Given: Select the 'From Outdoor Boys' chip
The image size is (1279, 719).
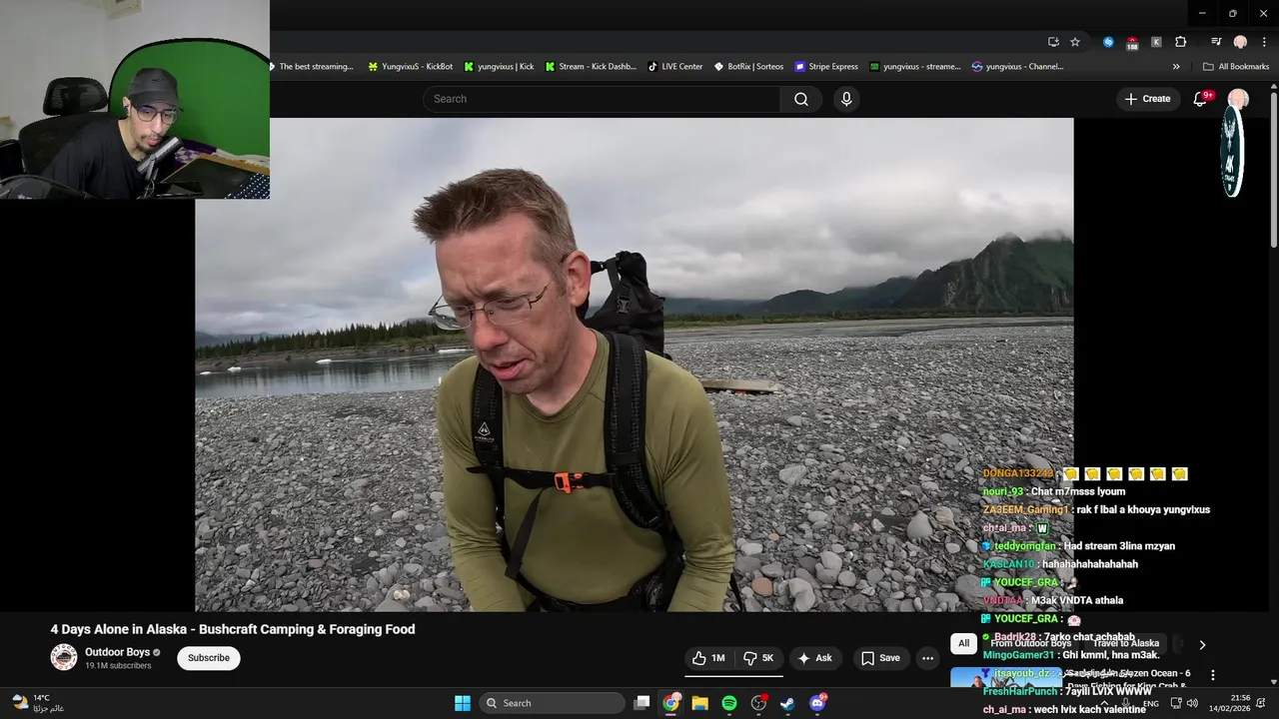Looking at the screenshot, I should (x=1031, y=644).
